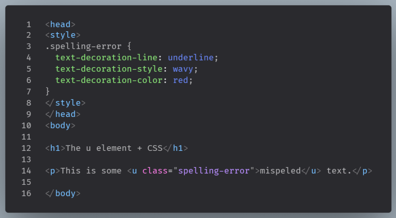Click the "spelling-error" string attribute value
Viewport: 396px width, 218px height.
pos(213,171)
